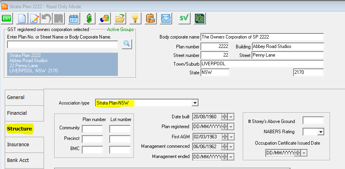The width and height of the screenshot is (345, 169).
Task: Click the Management ended spinner arrows
Action: point(225,157)
